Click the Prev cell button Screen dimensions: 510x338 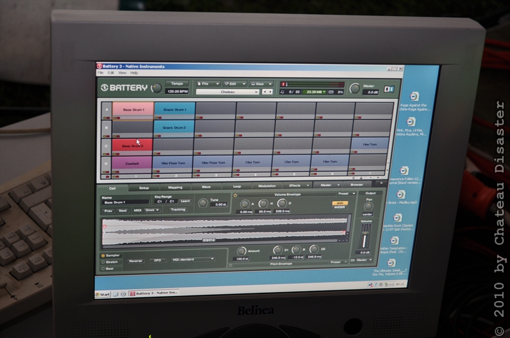[x=108, y=211]
